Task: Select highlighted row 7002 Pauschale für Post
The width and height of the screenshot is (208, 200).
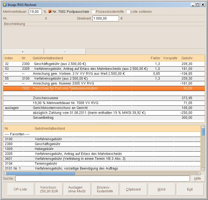Action: (x=104, y=88)
